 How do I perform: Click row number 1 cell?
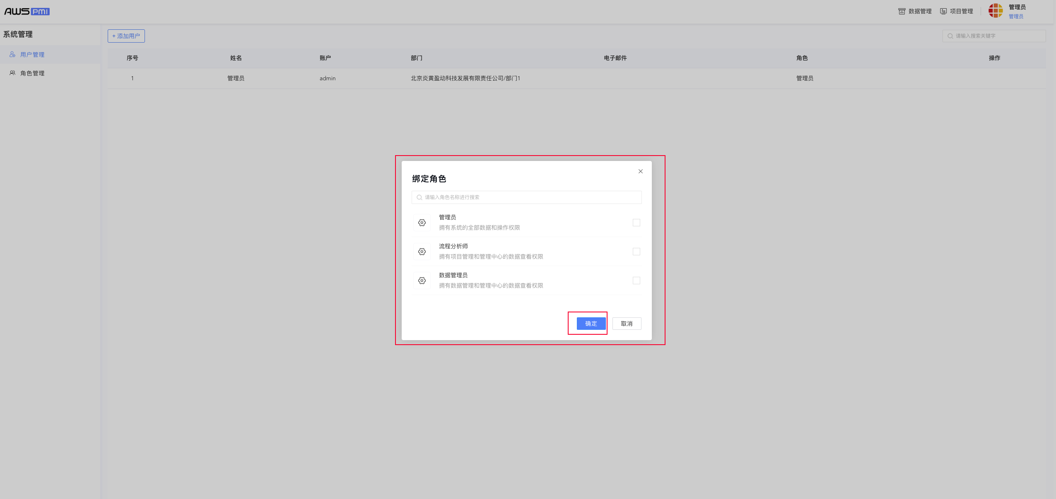[x=133, y=78]
